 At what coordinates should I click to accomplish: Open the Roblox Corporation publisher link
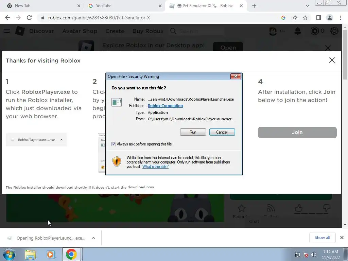coord(166,106)
